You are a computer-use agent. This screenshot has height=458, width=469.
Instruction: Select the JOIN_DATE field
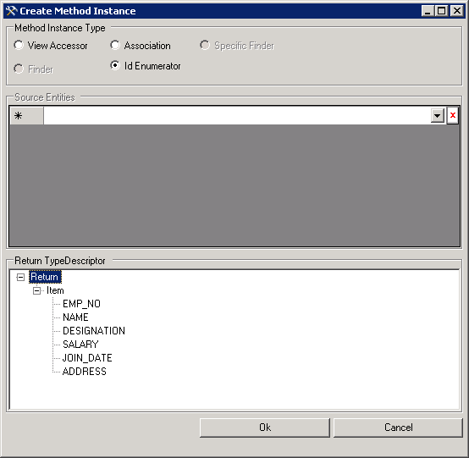point(87,358)
